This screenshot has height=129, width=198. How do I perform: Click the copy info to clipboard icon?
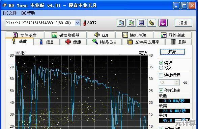(x=121, y=23)
